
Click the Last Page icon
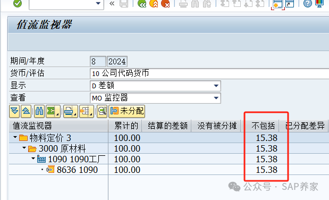pos(260,3)
